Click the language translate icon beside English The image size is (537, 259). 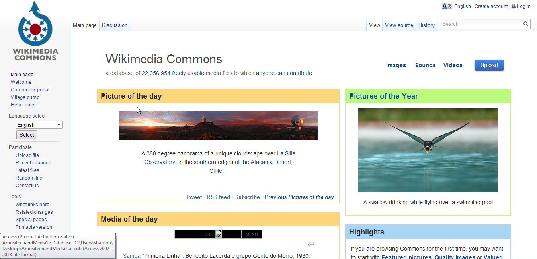point(447,6)
